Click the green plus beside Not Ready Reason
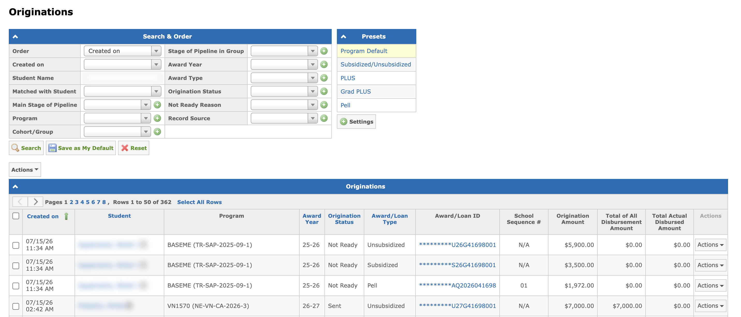The width and height of the screenshot is (741, 317). click(x=324, y=105)
